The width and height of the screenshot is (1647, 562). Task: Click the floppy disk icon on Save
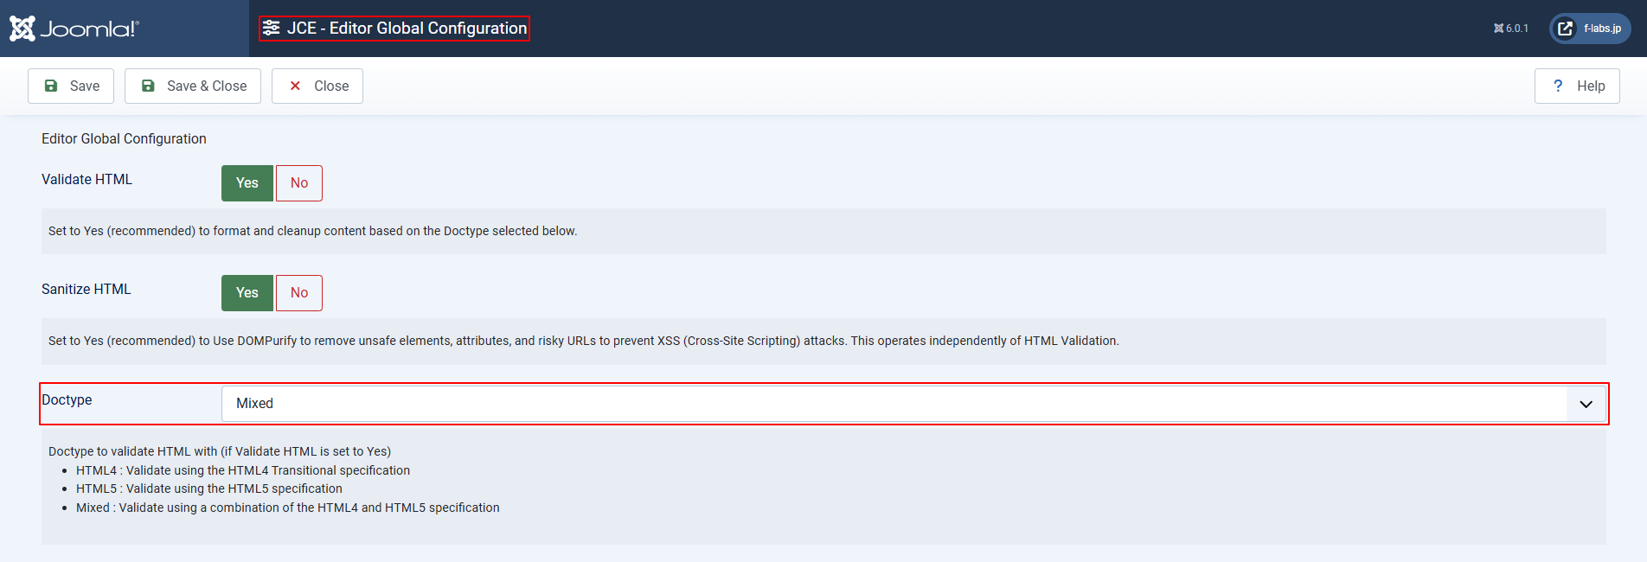click(x=51, y=86)
